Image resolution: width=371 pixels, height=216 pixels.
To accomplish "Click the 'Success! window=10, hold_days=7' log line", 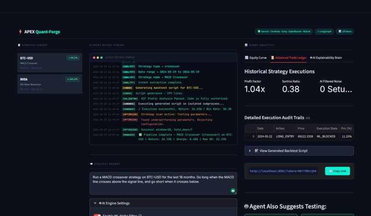I will (x=143, y=130).
